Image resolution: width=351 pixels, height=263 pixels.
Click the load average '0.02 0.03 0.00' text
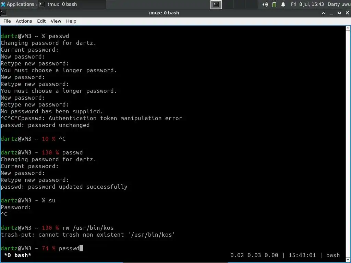[x=254, y=255]
